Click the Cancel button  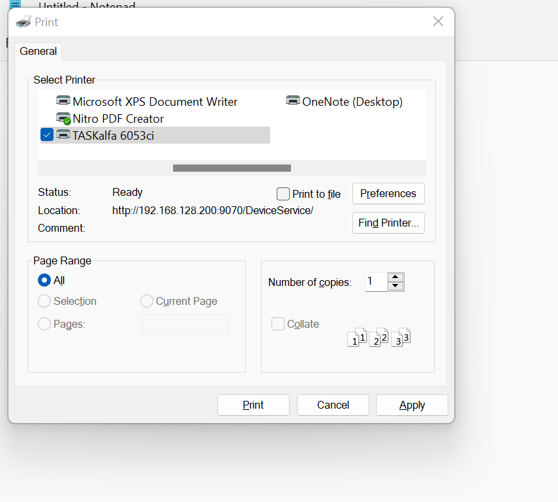tap(333, 405)
